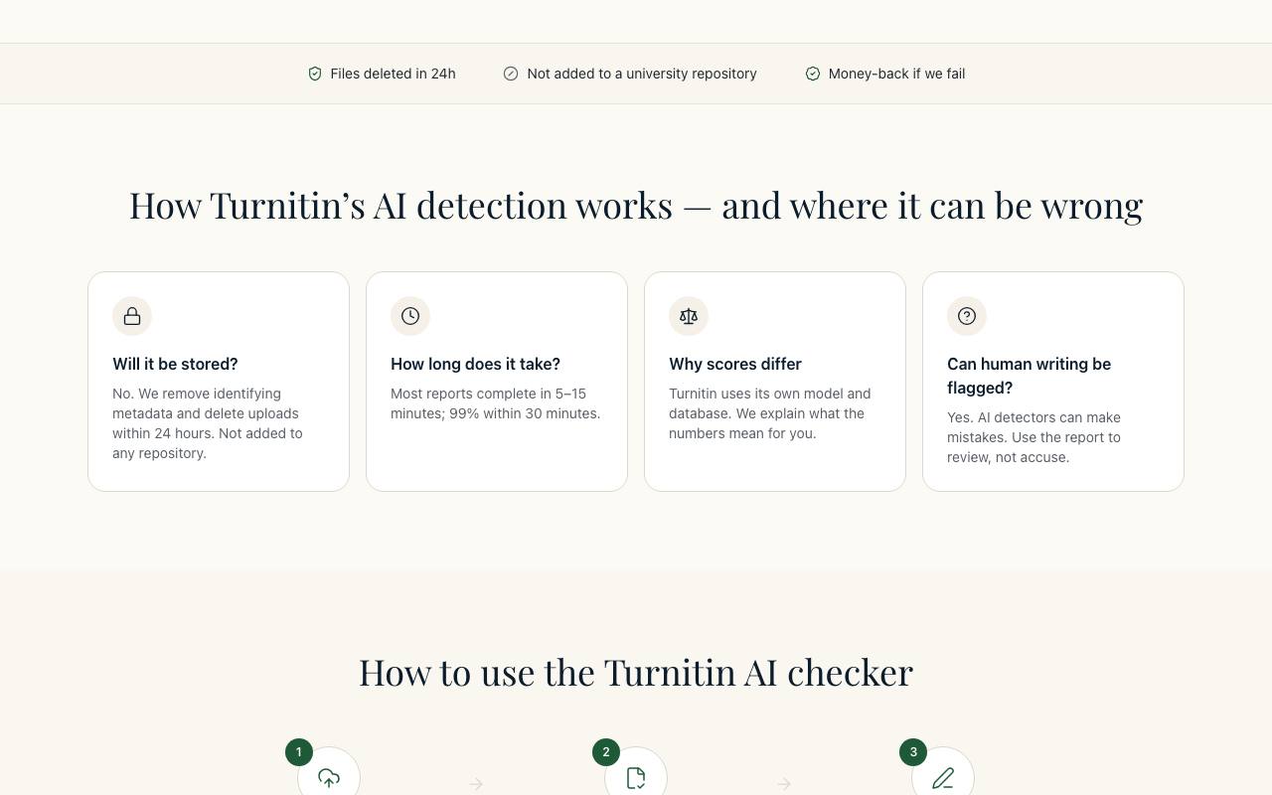The height and width of the screenshot is (795, 1272).
Task: Click the scales icon in Why scores differ card
Action: click(x=689, y=316)
